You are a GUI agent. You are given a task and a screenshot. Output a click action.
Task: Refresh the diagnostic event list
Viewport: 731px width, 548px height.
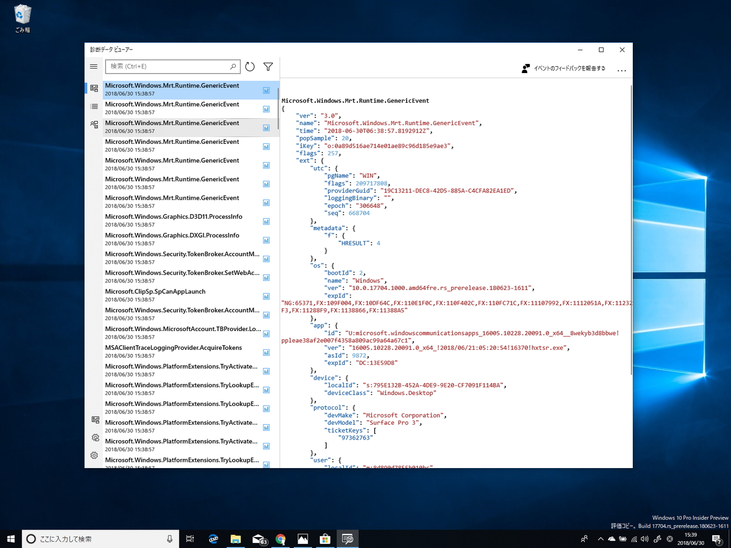point(250,66)
